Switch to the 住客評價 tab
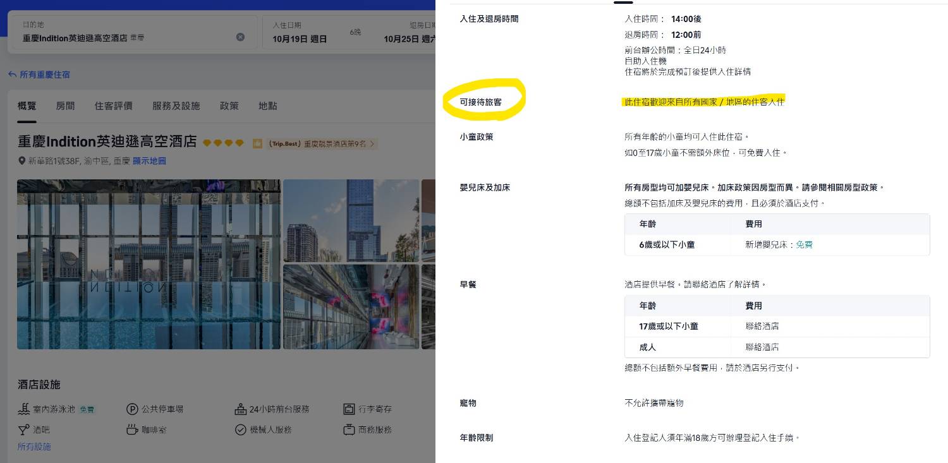Viewport: 948px width, 463px height. click(114, 106)
